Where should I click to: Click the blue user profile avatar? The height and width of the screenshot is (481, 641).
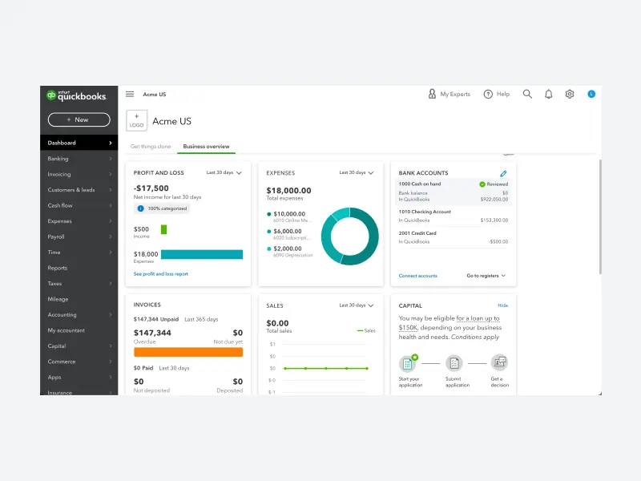click(x=591, y=94)
